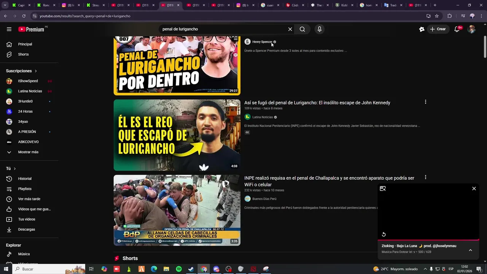Show hidden tray icons chevron

pyautogui.click(x=425, y=269)
